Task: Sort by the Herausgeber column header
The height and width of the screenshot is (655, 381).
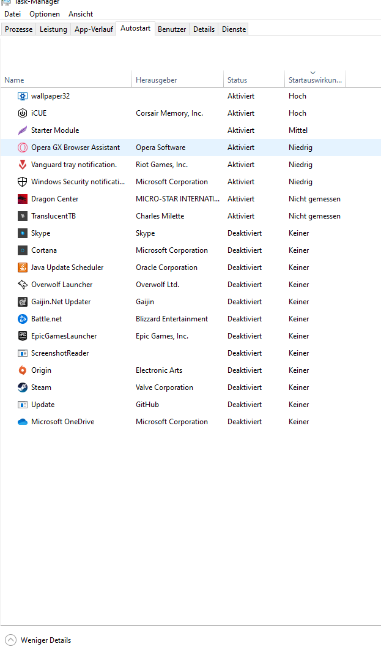Action: pos(178,80)
